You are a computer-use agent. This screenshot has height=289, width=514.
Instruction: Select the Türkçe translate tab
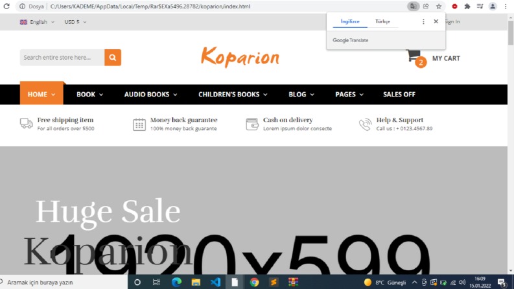coord(382,21)
